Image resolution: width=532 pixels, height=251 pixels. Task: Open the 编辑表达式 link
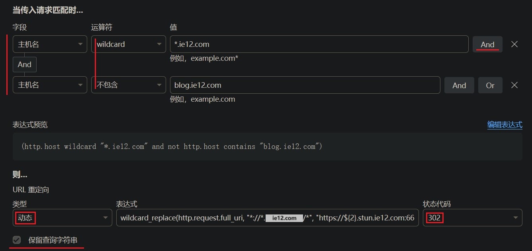click(x=505, y=125)
